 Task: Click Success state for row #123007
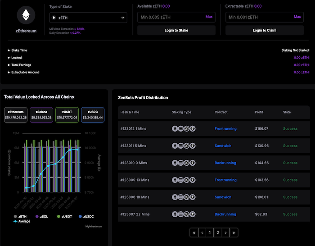tap(290, 214)
